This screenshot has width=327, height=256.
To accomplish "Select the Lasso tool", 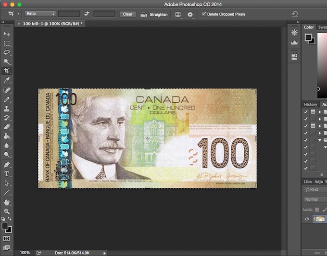I will 7,52.
